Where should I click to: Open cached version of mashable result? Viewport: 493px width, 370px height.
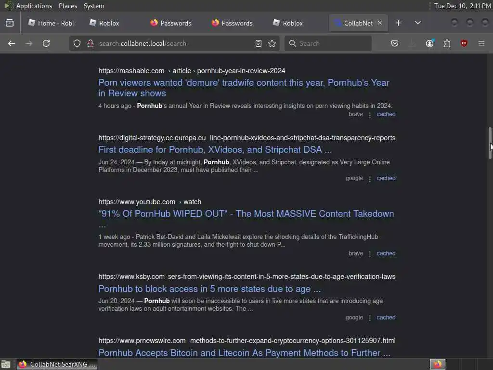coord(386,114)
